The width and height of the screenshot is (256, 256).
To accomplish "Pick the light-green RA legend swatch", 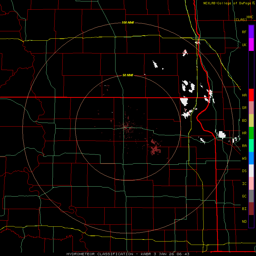I will (x=251, y=146).
